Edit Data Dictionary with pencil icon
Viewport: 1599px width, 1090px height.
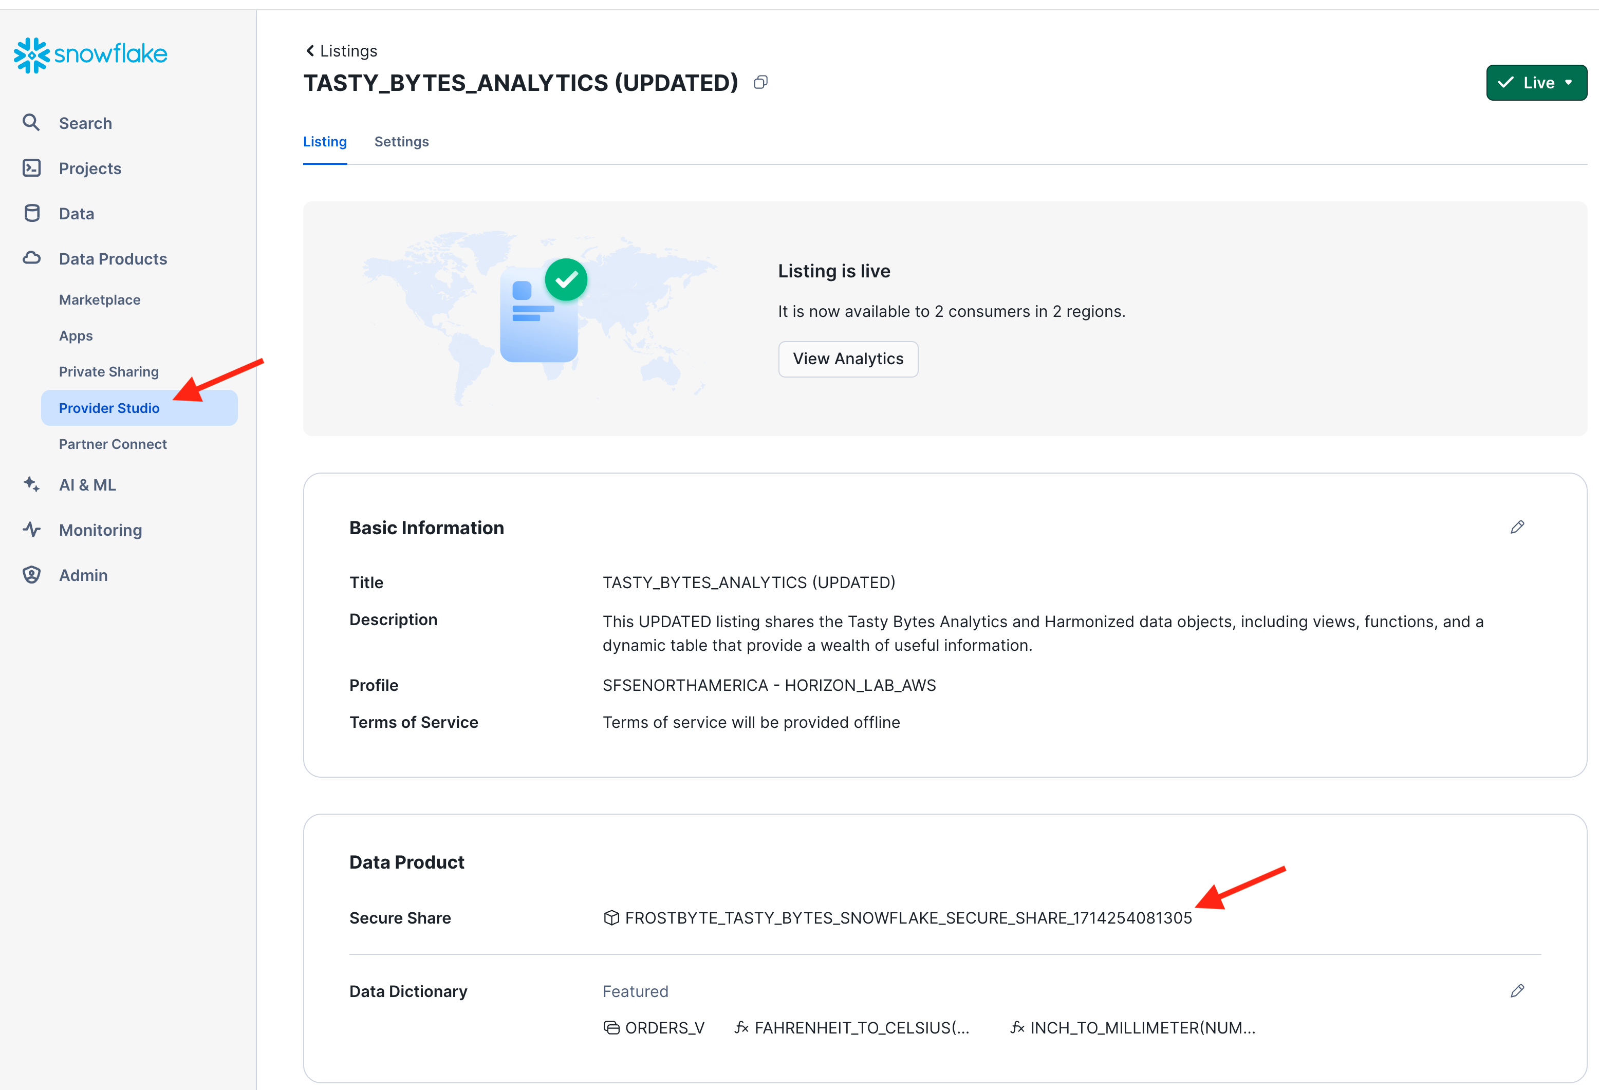click(1517, 991)
